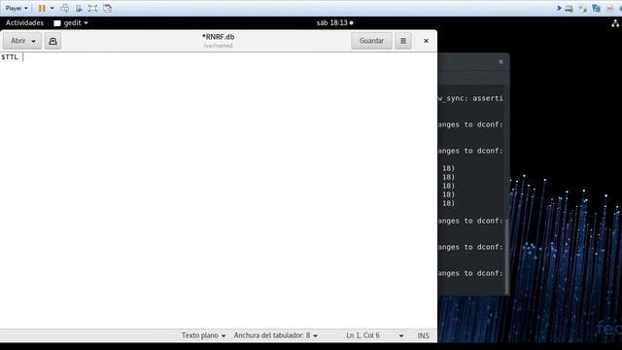Close the gedit window
622x350 pixels.
tap(426, 41)
